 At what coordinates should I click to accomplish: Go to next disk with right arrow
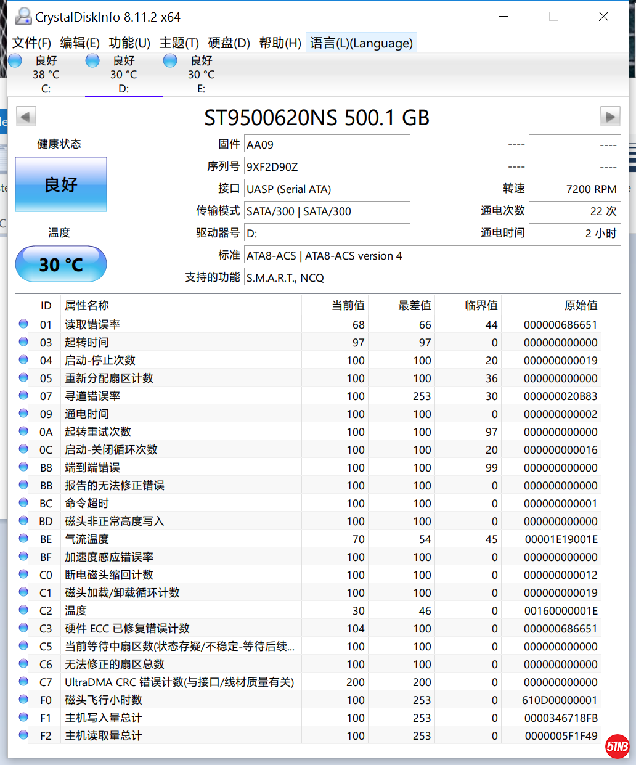pyautogui.click(x=609, y=116)
